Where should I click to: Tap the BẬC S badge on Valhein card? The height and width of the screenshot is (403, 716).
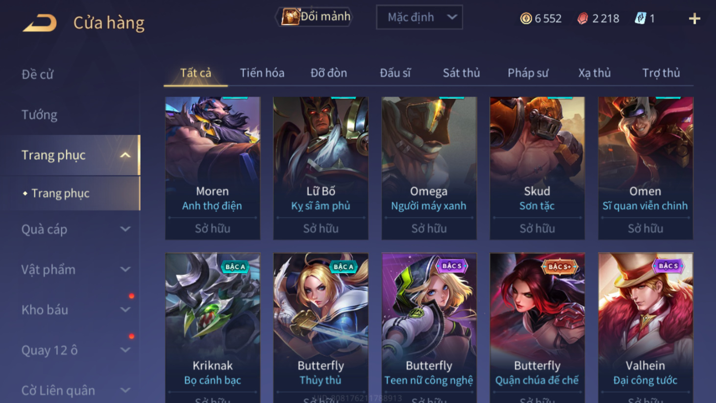pyautogui.click(x=668, y=266)
